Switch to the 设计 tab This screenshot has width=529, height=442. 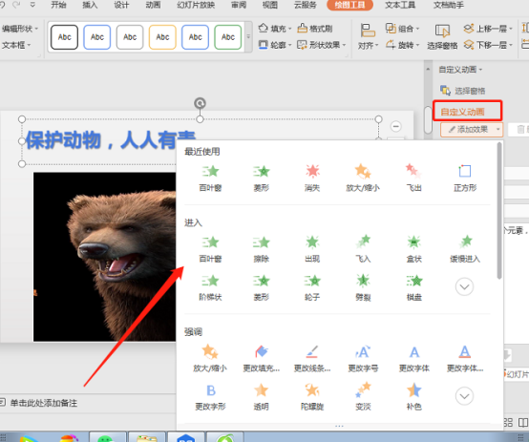point(121,5)
